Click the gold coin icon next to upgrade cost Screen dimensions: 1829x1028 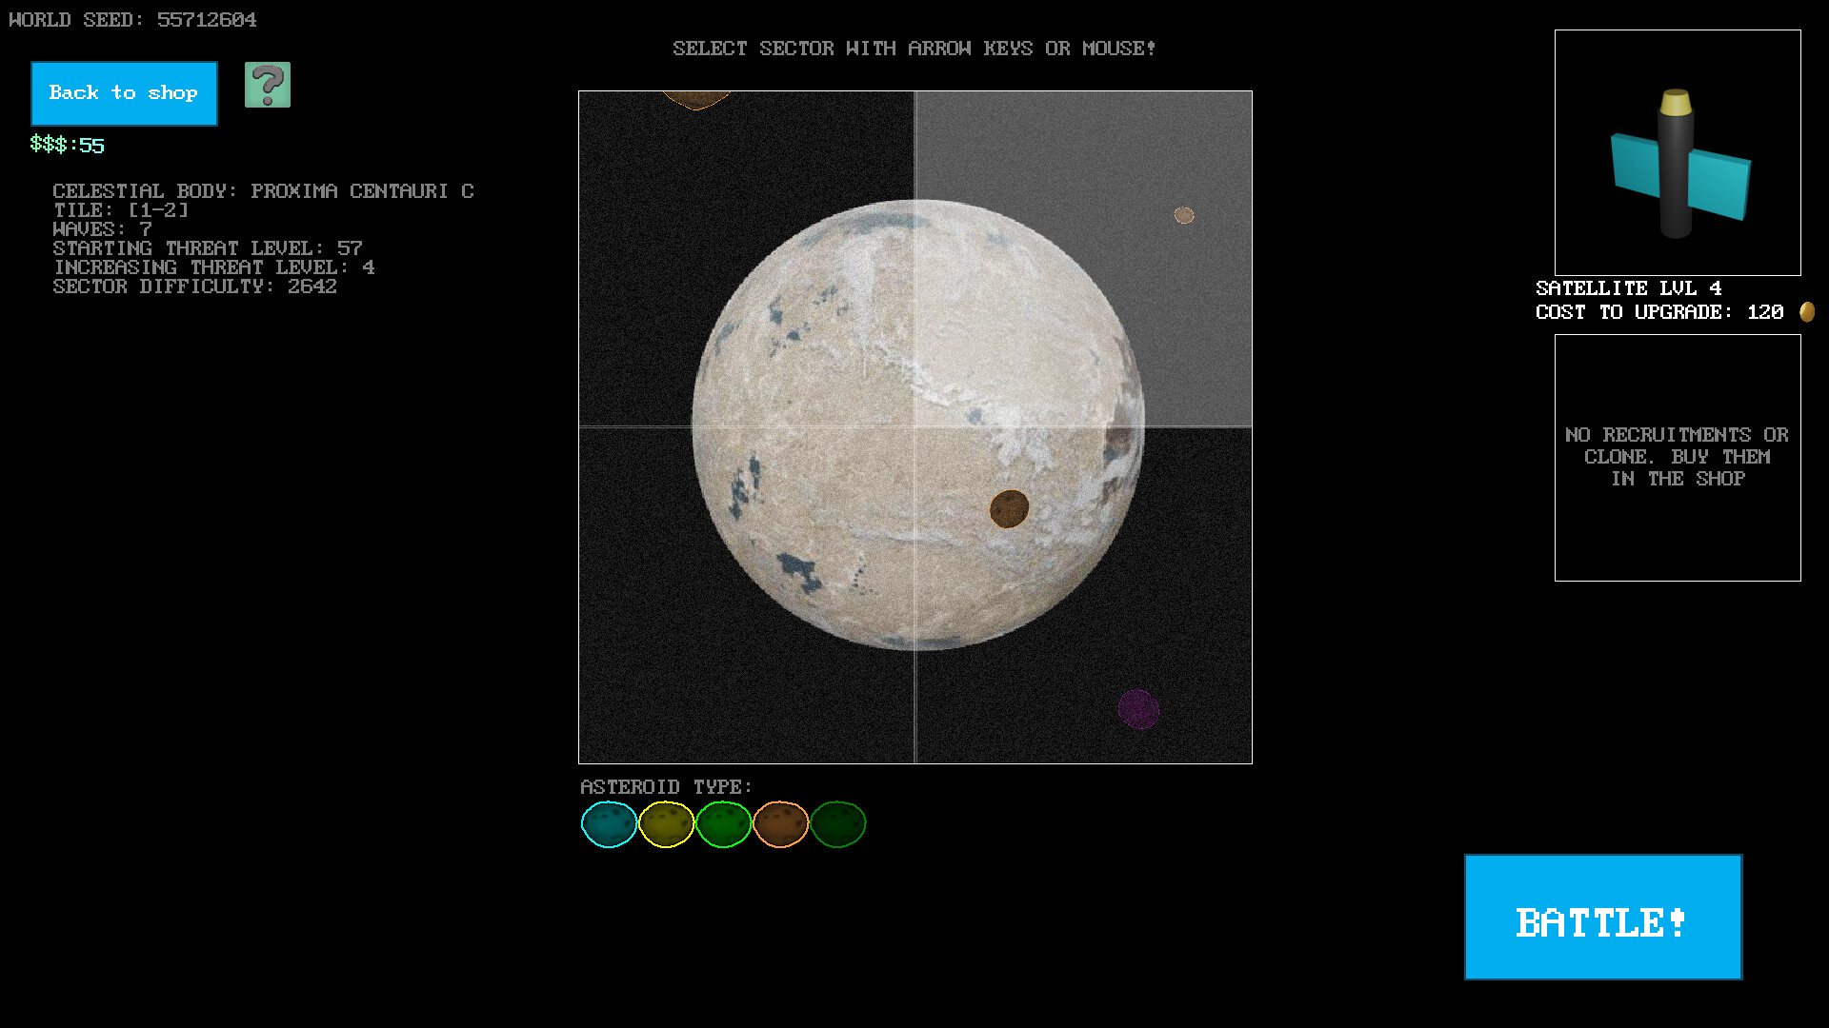(1806, 311)
